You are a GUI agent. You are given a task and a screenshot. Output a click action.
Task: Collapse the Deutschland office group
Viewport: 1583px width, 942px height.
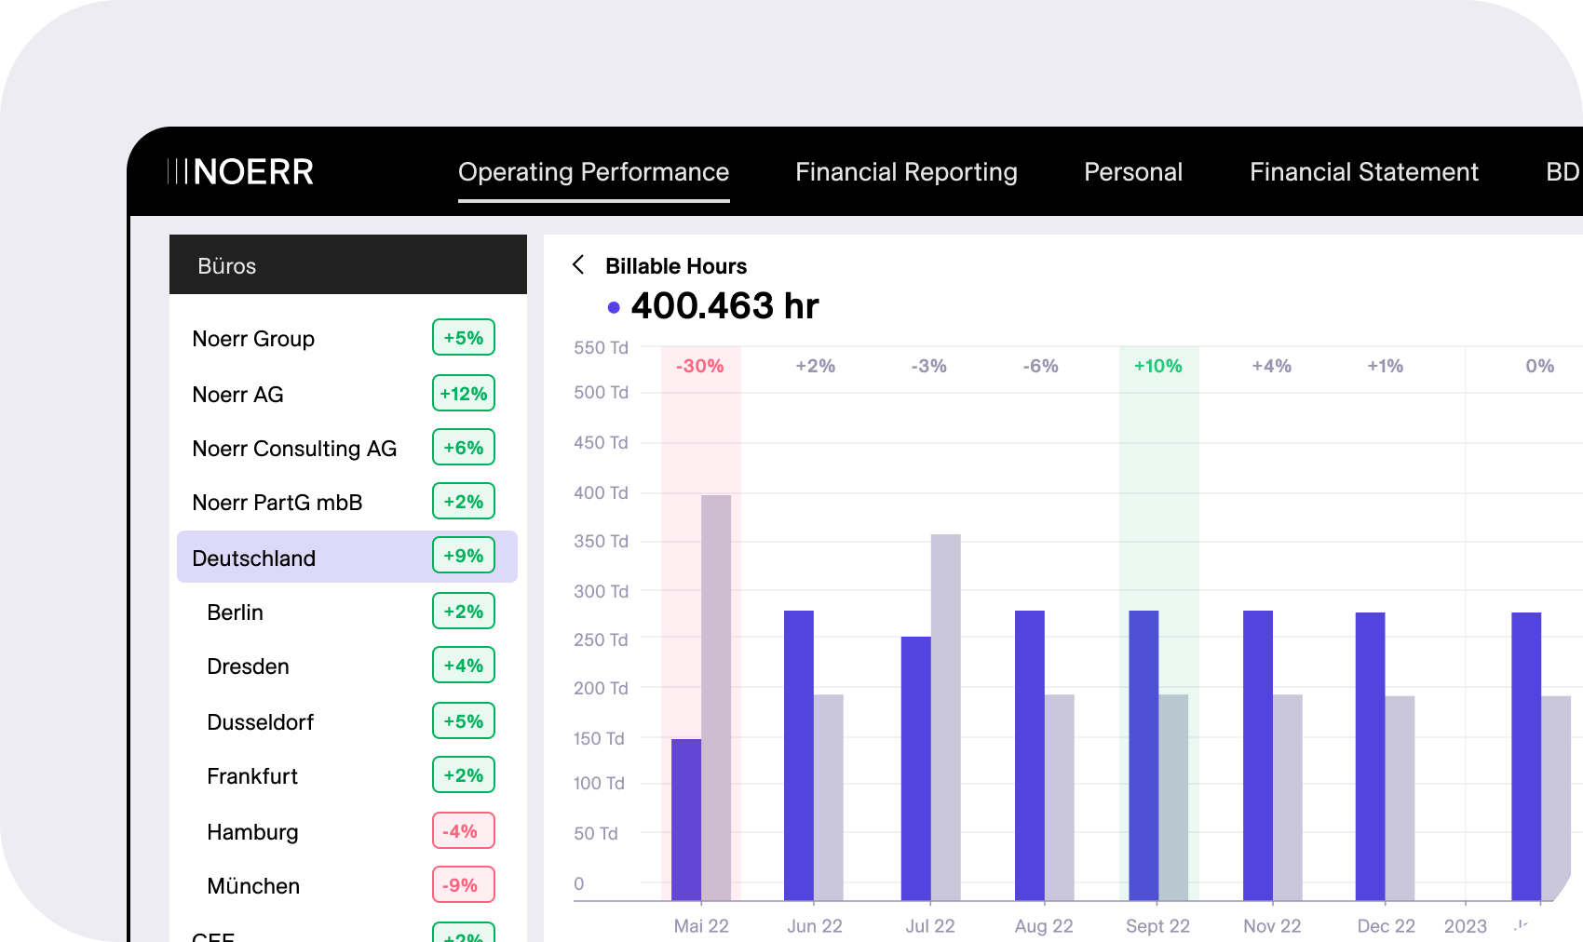[x=253, y=558]
